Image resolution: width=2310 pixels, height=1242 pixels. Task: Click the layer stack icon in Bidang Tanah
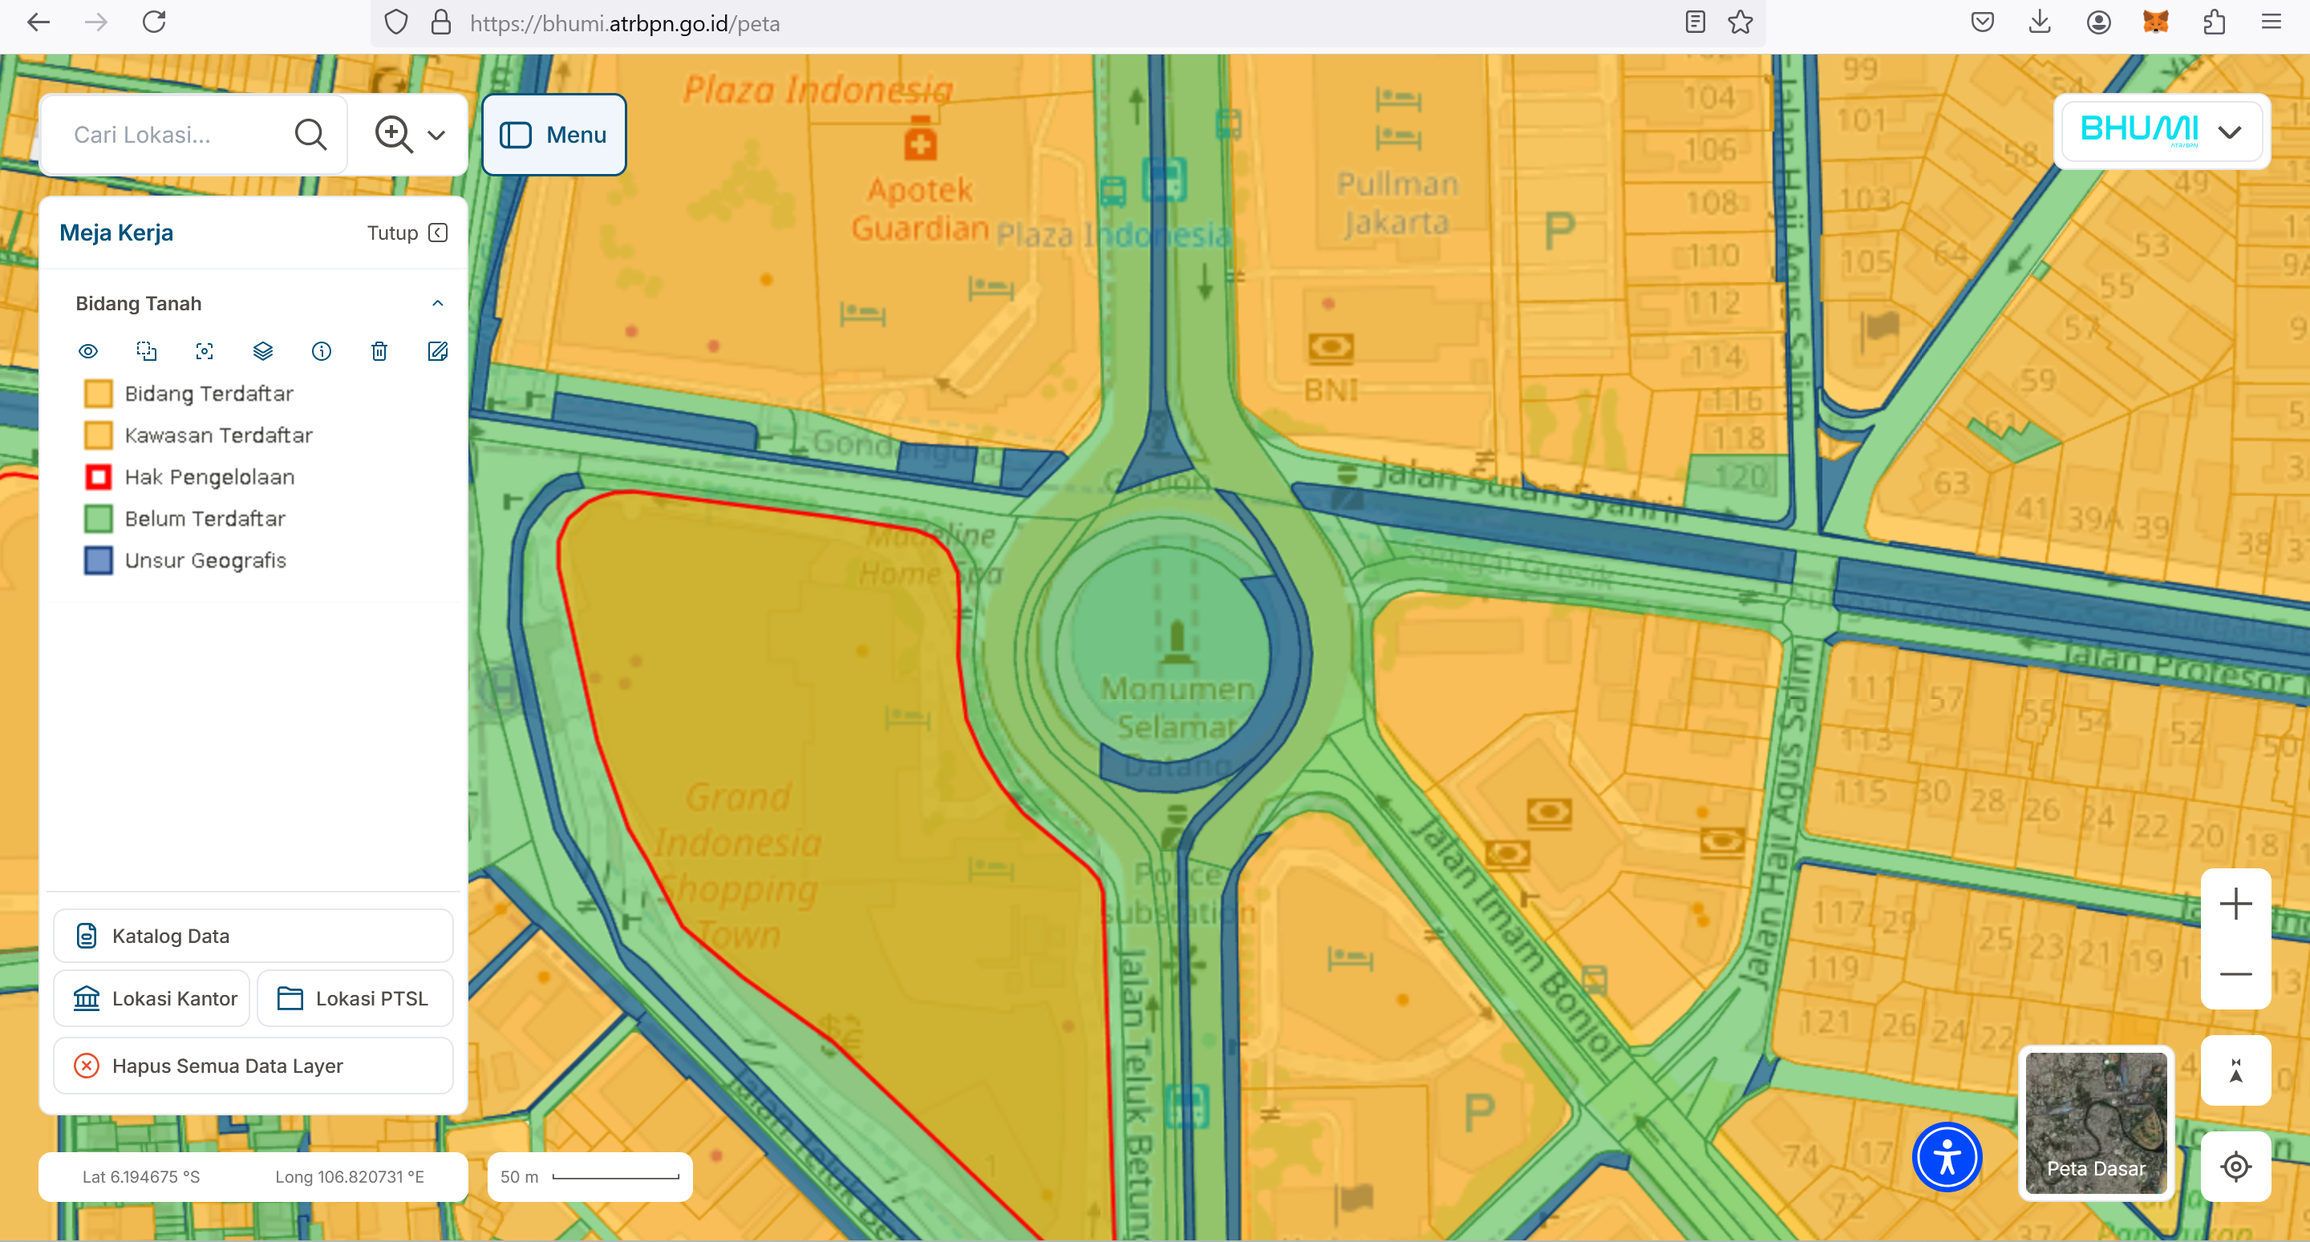[263, 350]
